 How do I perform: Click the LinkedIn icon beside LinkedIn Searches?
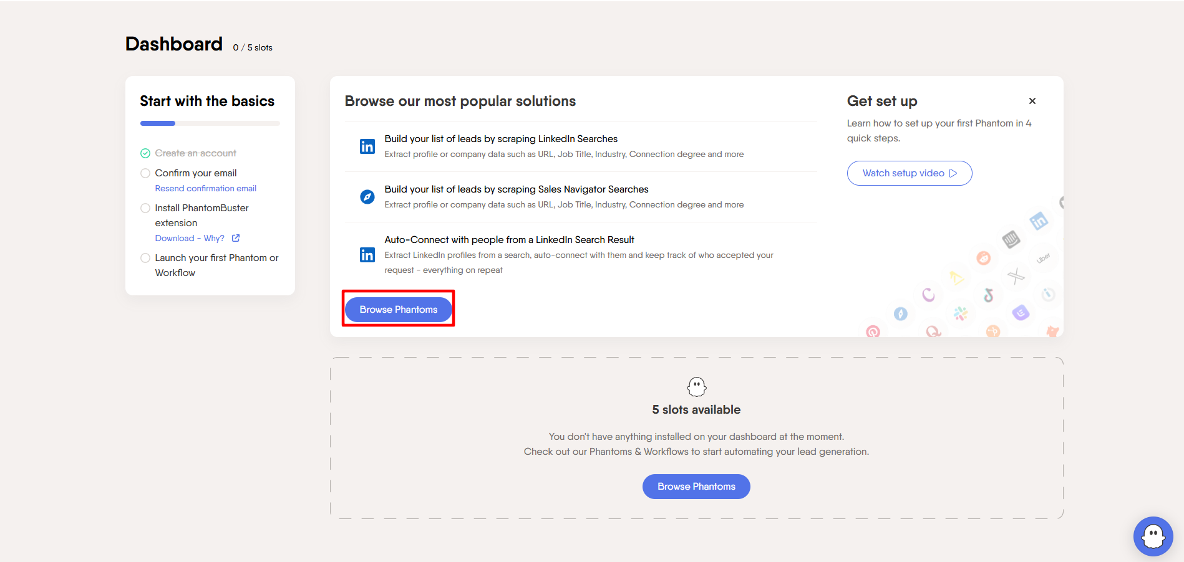[x=367, y=146]
